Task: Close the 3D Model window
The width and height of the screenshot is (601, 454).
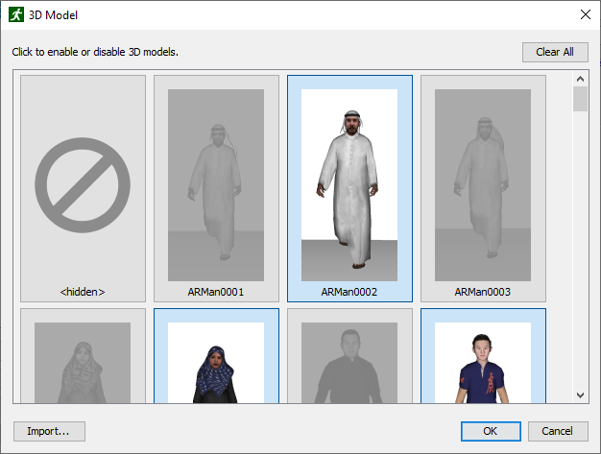Action: point(586,15)
